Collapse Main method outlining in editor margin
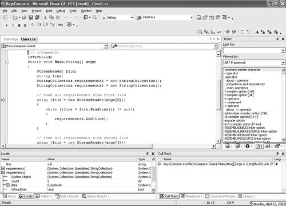Screen dimensions: 286x206 click(7, 62)
